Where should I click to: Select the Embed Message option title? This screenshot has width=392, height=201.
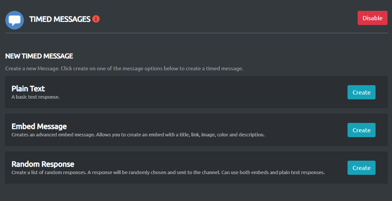(39, 126)
